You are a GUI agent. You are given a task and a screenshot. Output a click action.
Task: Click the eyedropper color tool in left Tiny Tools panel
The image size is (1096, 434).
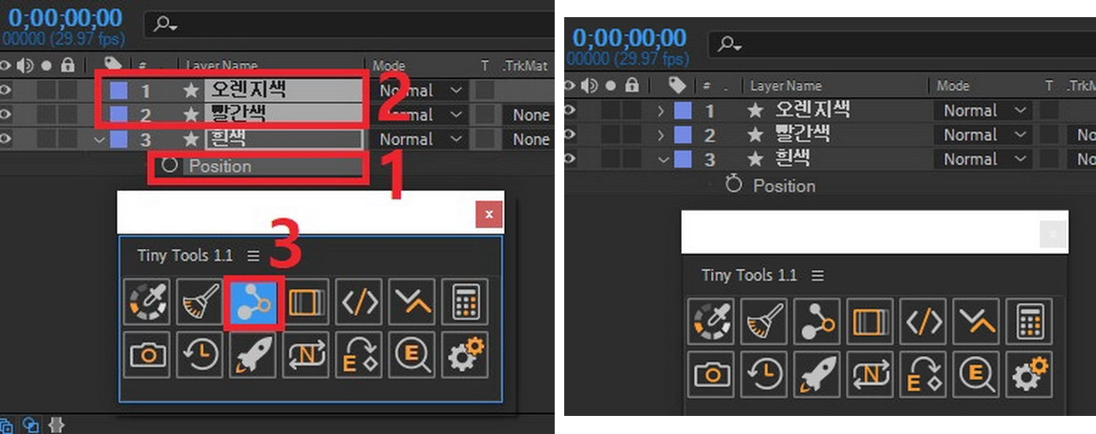coord(147,302)
